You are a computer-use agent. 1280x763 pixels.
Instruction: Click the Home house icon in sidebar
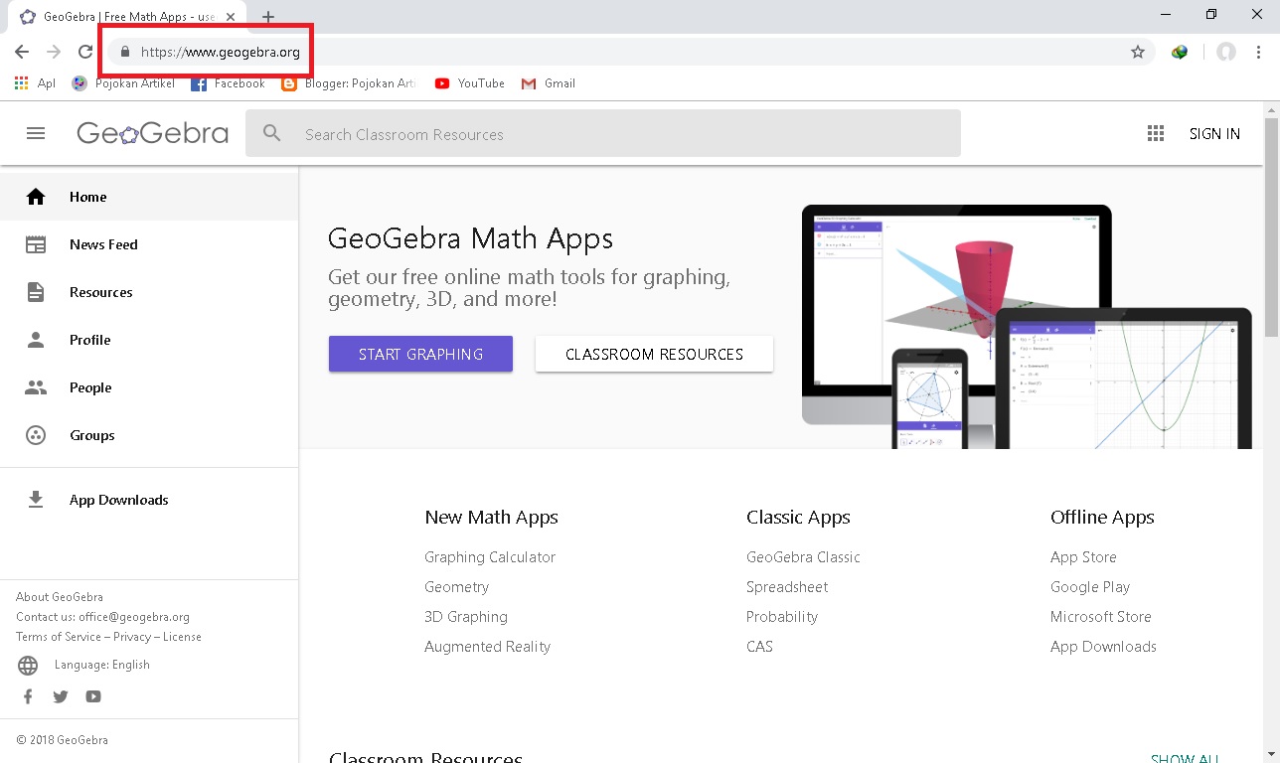pyautogui.click(x=36, y=197)
